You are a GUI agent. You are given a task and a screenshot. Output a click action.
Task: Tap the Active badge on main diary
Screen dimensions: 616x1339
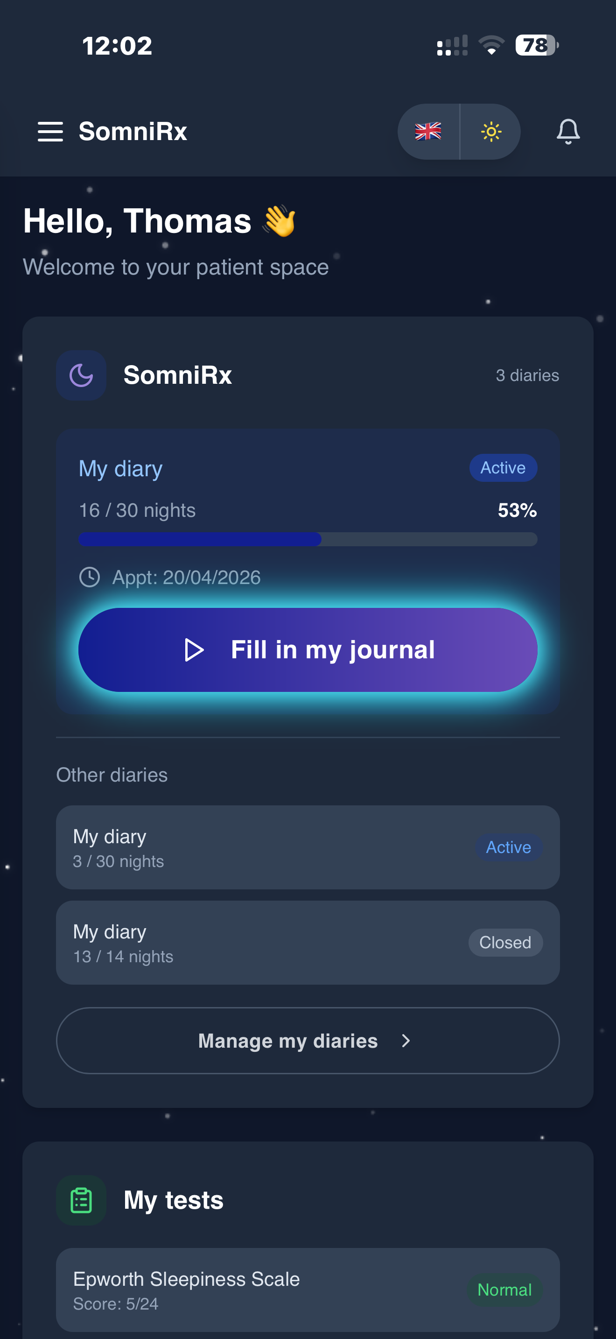pyautogui.click(x=503, y=468)
